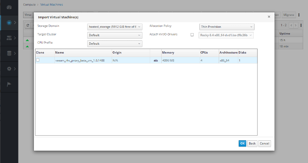Expand the Storage sidebar chevron
The width and height of the screenshot is (308, 163).
tap(15, 53)
